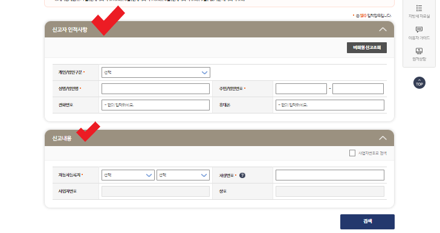Image resolution: width=440 pixels, height=233 pixels.
Task: Focus the 휴대폰 input field
Action: coord(330,105)
